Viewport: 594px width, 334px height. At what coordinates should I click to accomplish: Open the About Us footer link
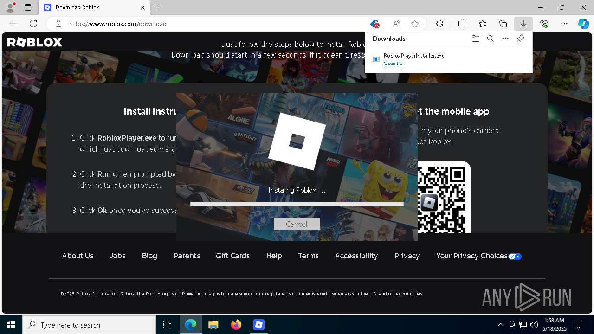pos(78,256)
